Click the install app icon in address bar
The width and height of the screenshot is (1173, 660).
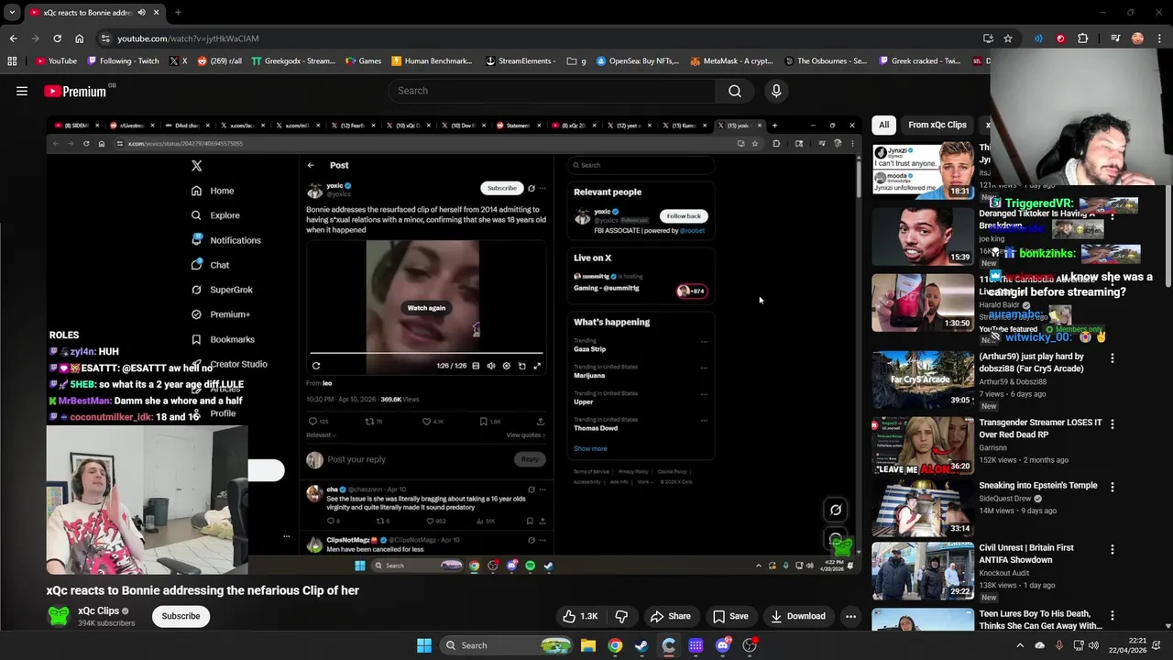[988, 38]
